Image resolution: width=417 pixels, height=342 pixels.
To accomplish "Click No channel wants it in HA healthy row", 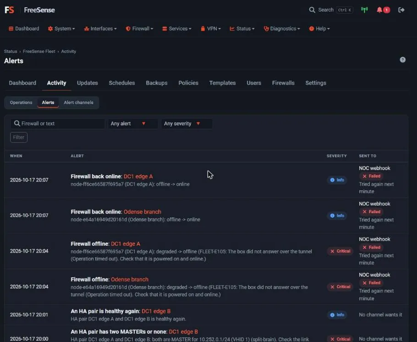I will [x=380, y=314].
